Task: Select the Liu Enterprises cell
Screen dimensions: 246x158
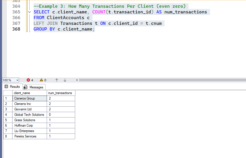Action: click(30, 131)
